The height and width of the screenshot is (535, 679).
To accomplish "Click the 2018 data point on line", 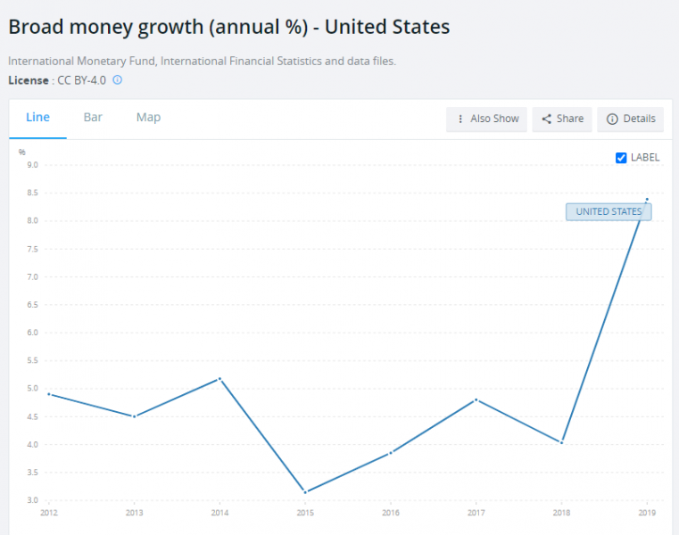I will [562, 442].
